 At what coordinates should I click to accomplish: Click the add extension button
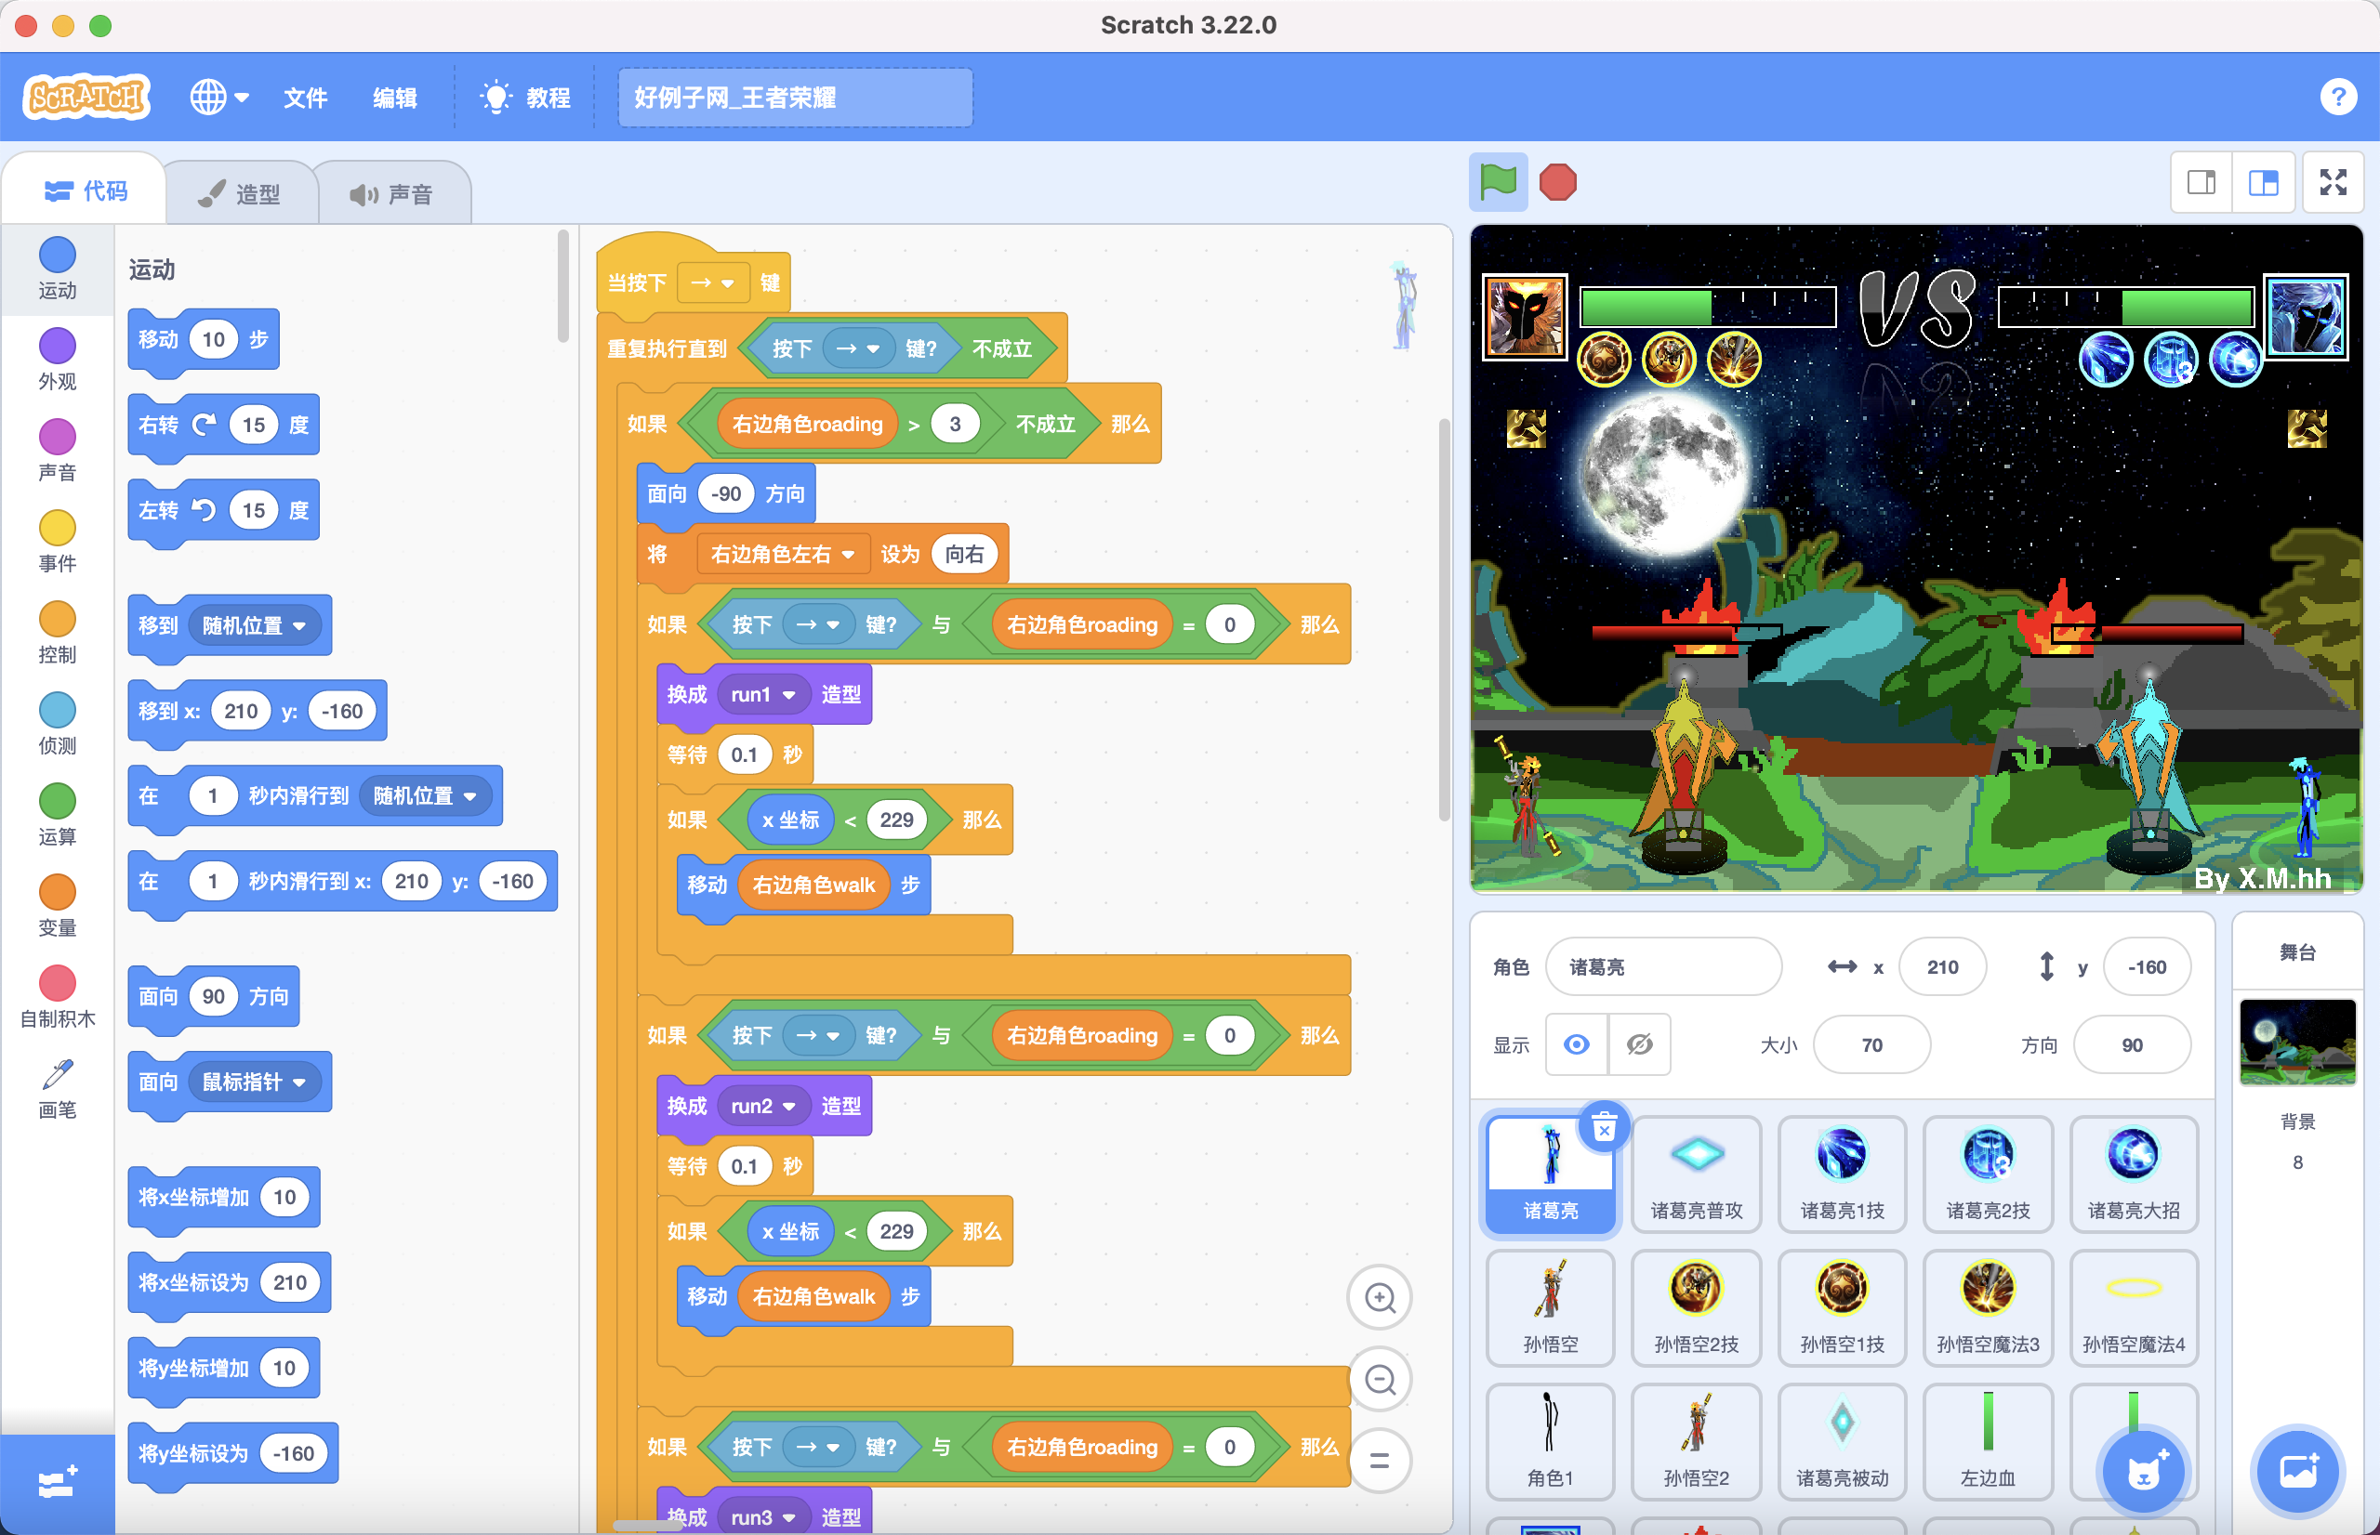[x=57, y=1483]
